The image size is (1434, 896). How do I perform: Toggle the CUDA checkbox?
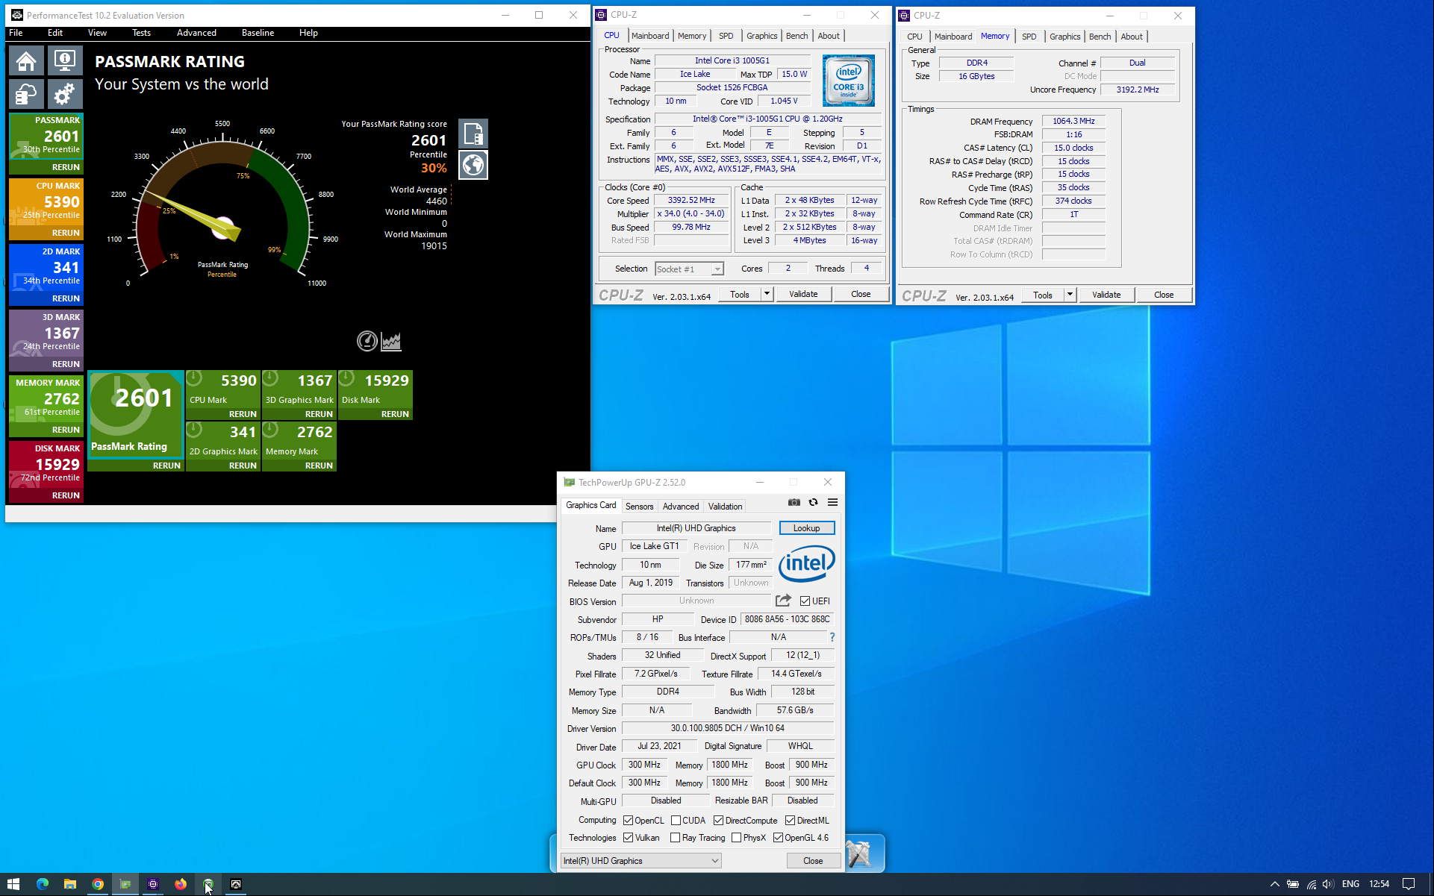tap(676, 821)
